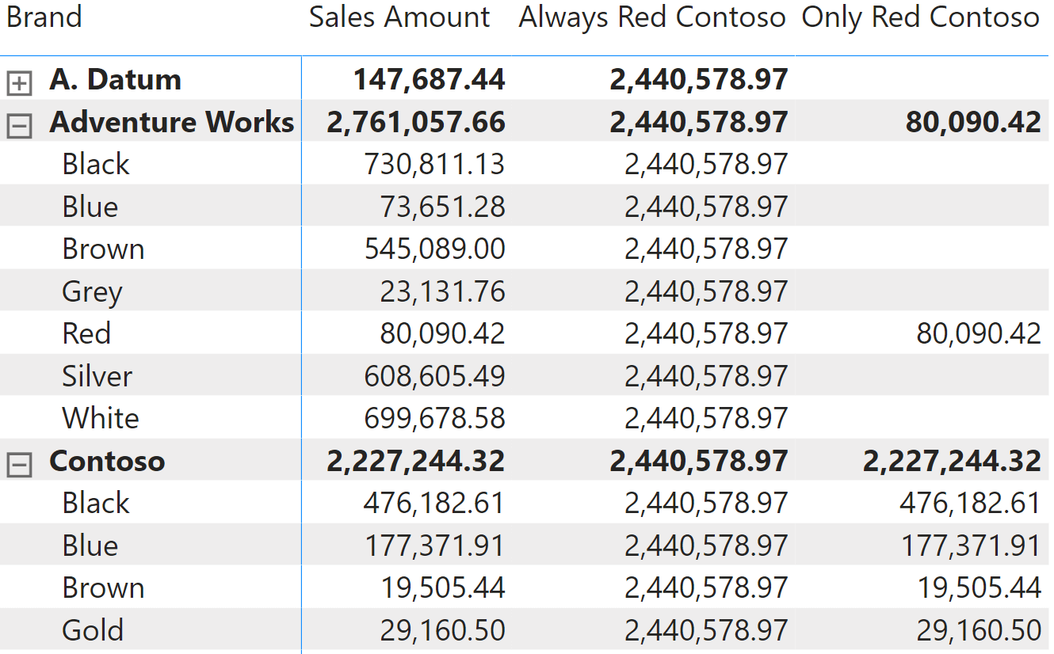Viewport: 1054px width, 654px height.
Task: Collapse the Contoso brand row
Action: pos(19,465)
